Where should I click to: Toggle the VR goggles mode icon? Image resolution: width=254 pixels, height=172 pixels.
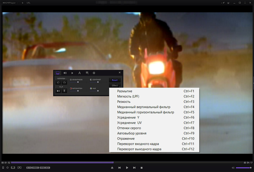pos(19,168)
